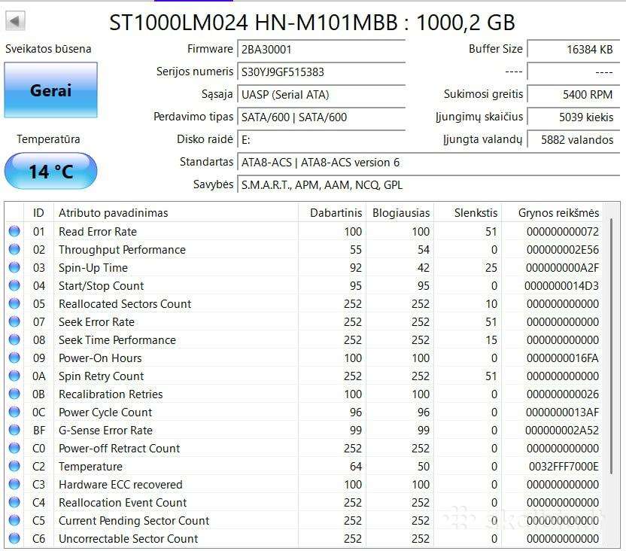The height and width of the screenshot is (551, 626).
Task: Click status dot for Seek Time Performance
Action: point(14,339)
